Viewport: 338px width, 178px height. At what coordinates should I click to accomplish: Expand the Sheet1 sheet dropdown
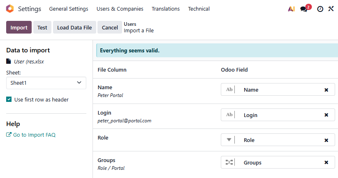click(x=46, y=83)
